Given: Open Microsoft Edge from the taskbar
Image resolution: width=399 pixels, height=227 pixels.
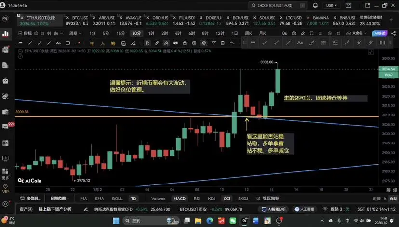Looking at the screenshot, I should pyautogui.click(x=210, y=220).
